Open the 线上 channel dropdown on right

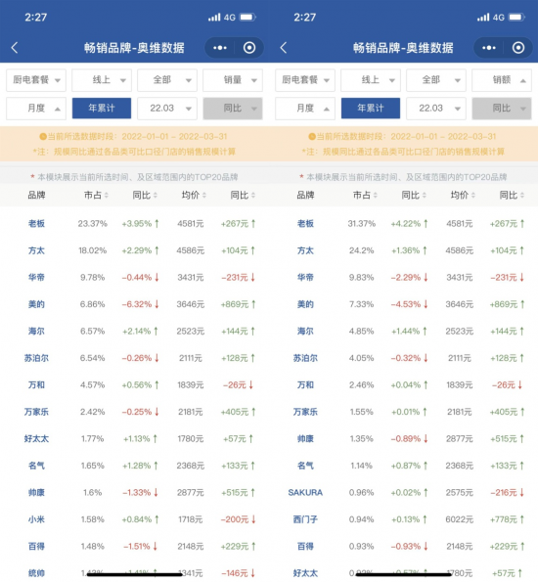(371, 80)
